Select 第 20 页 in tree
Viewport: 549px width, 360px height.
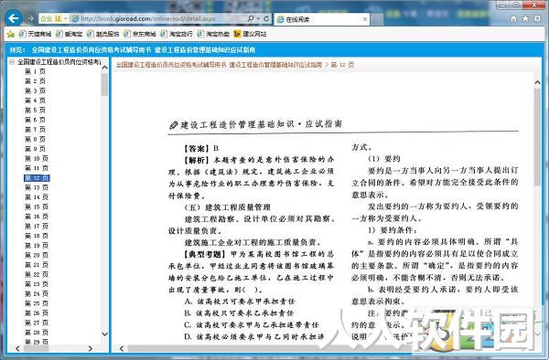coord(37,255)
